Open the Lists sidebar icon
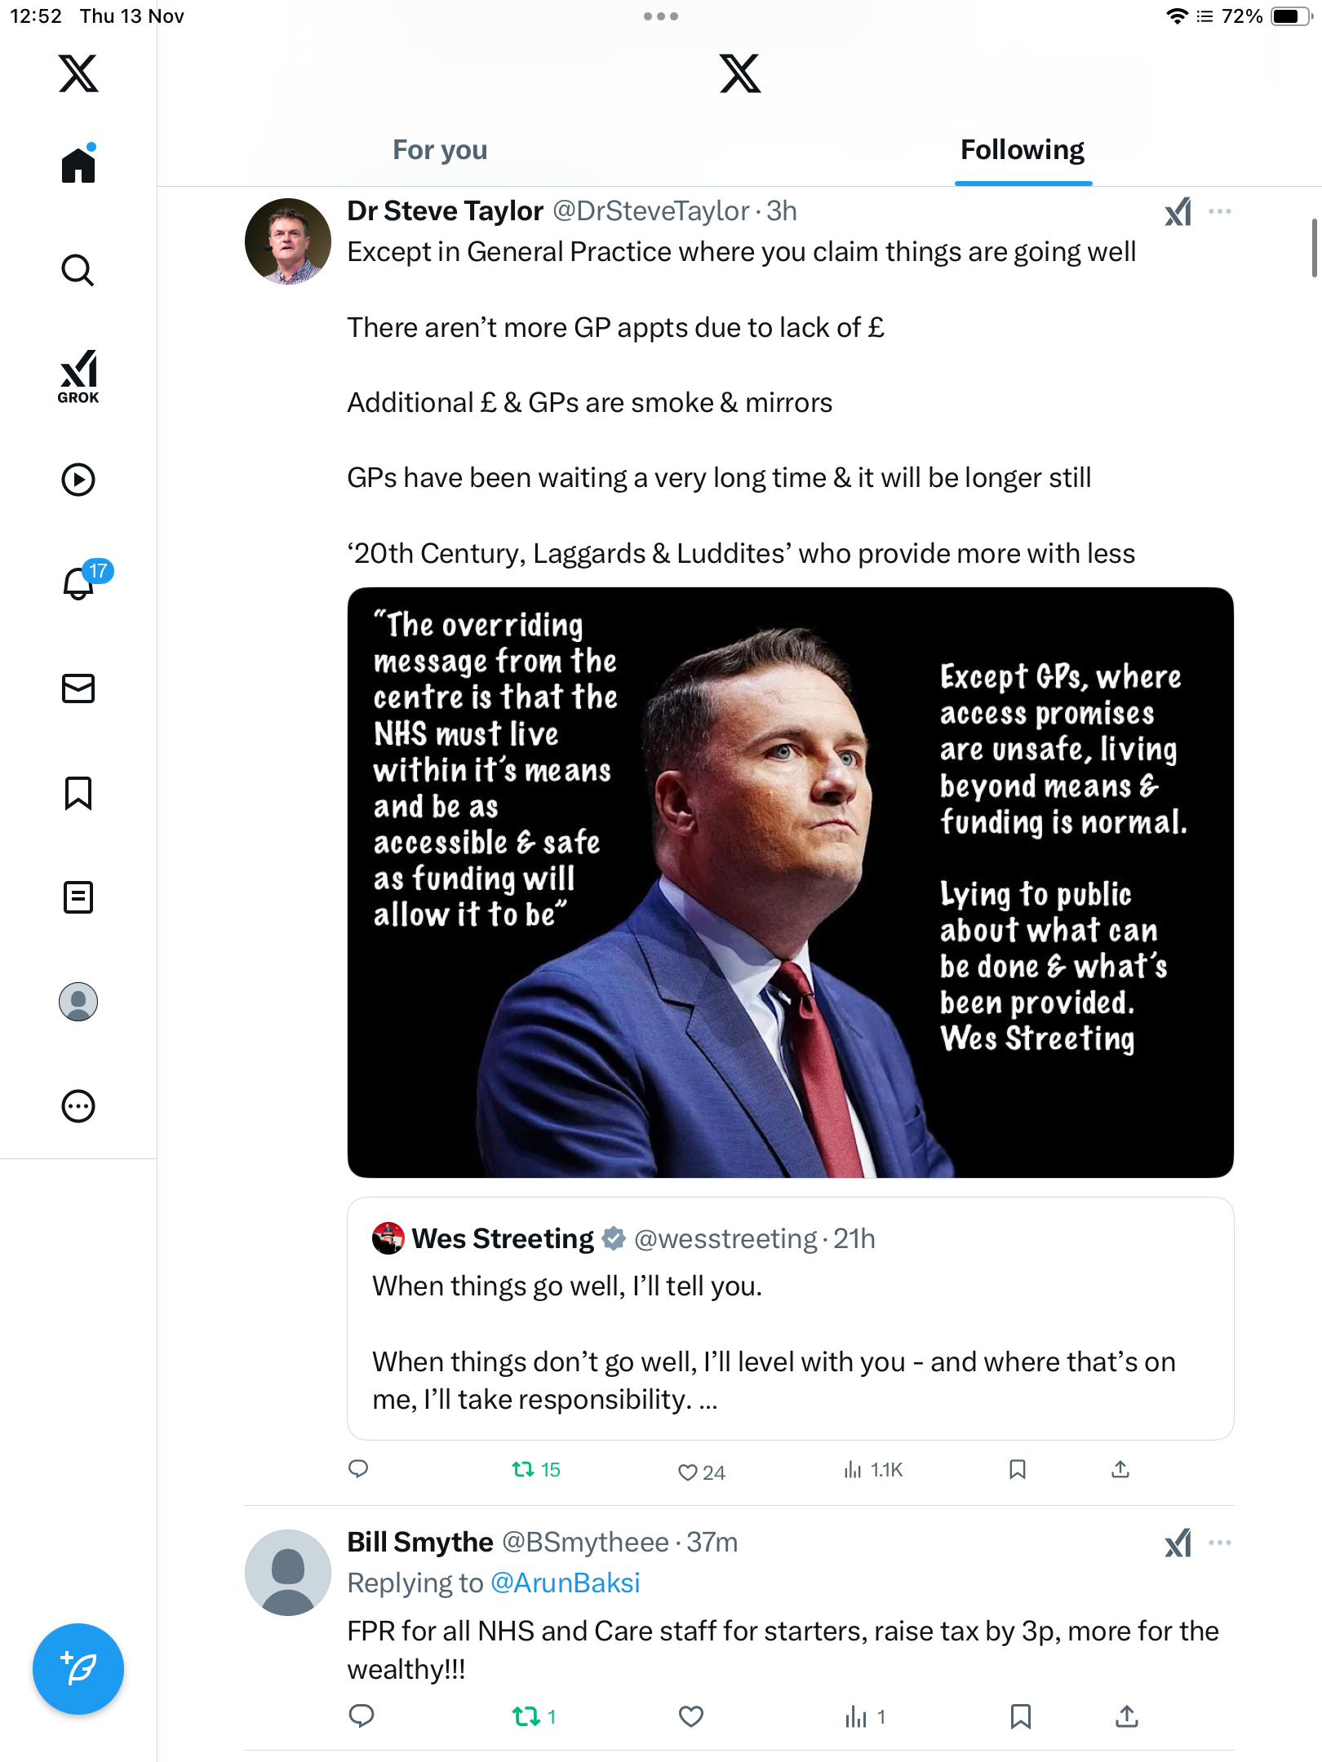The image size is (1322, 1762). [x=78, y=897]
